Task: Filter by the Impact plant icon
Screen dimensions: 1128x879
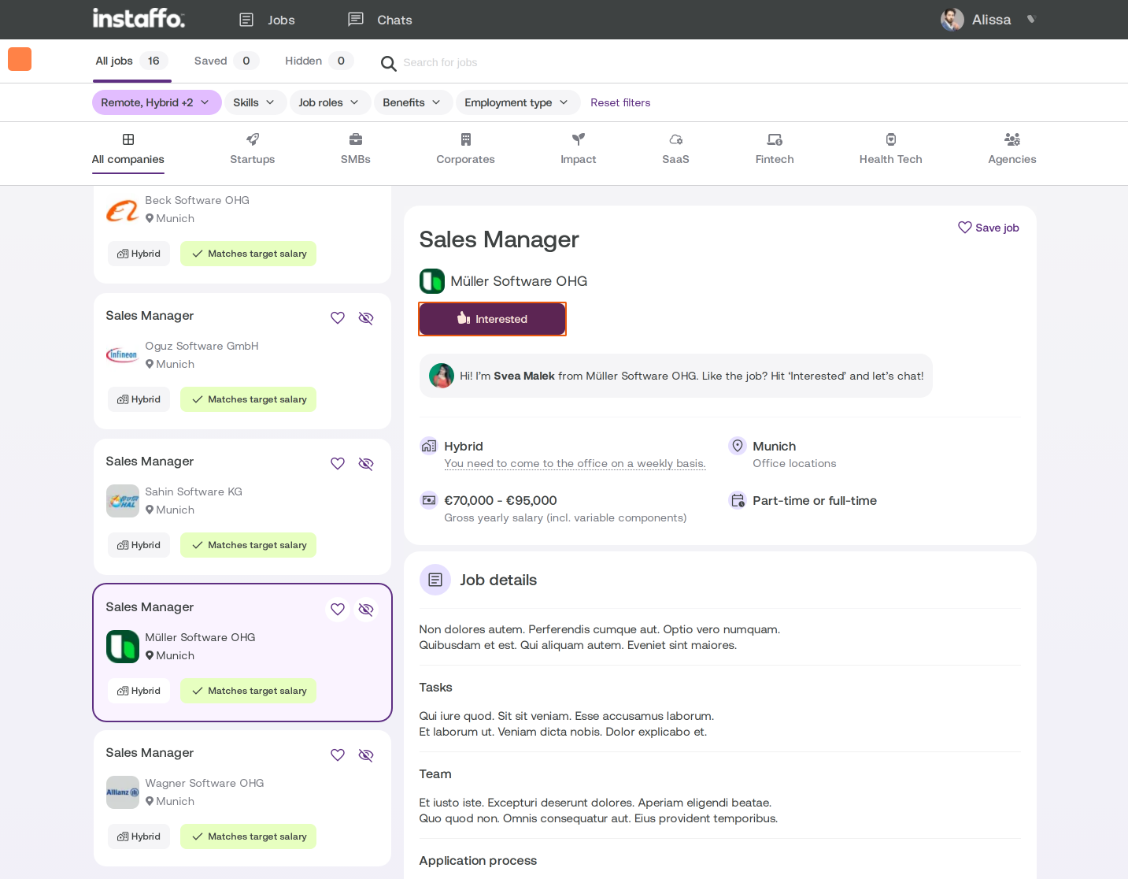Action: (x=579, y=139)
